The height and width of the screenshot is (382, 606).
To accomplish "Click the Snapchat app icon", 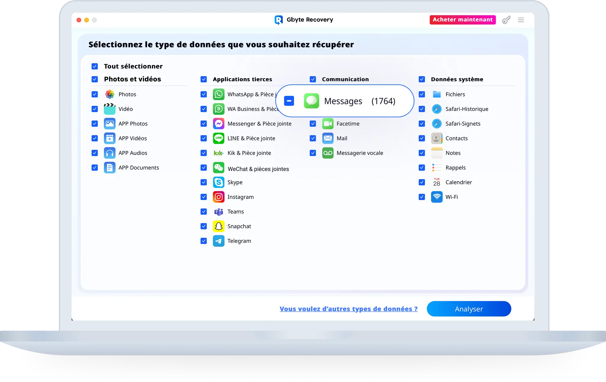I will [219, 226].
